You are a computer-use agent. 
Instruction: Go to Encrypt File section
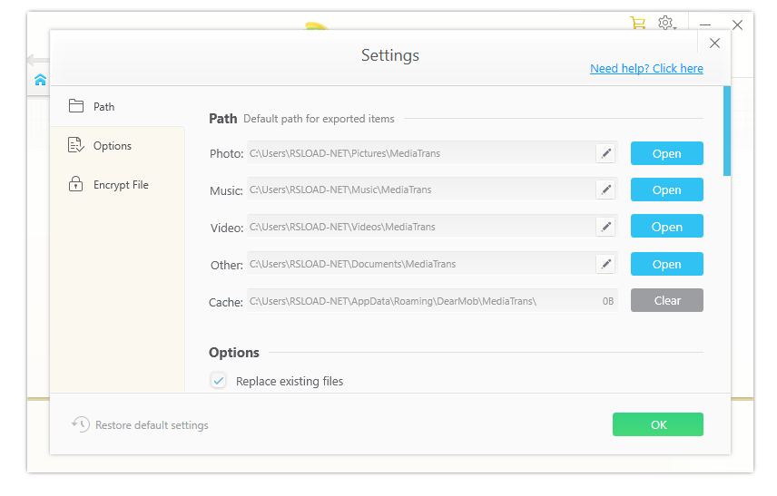click(120, 185)
